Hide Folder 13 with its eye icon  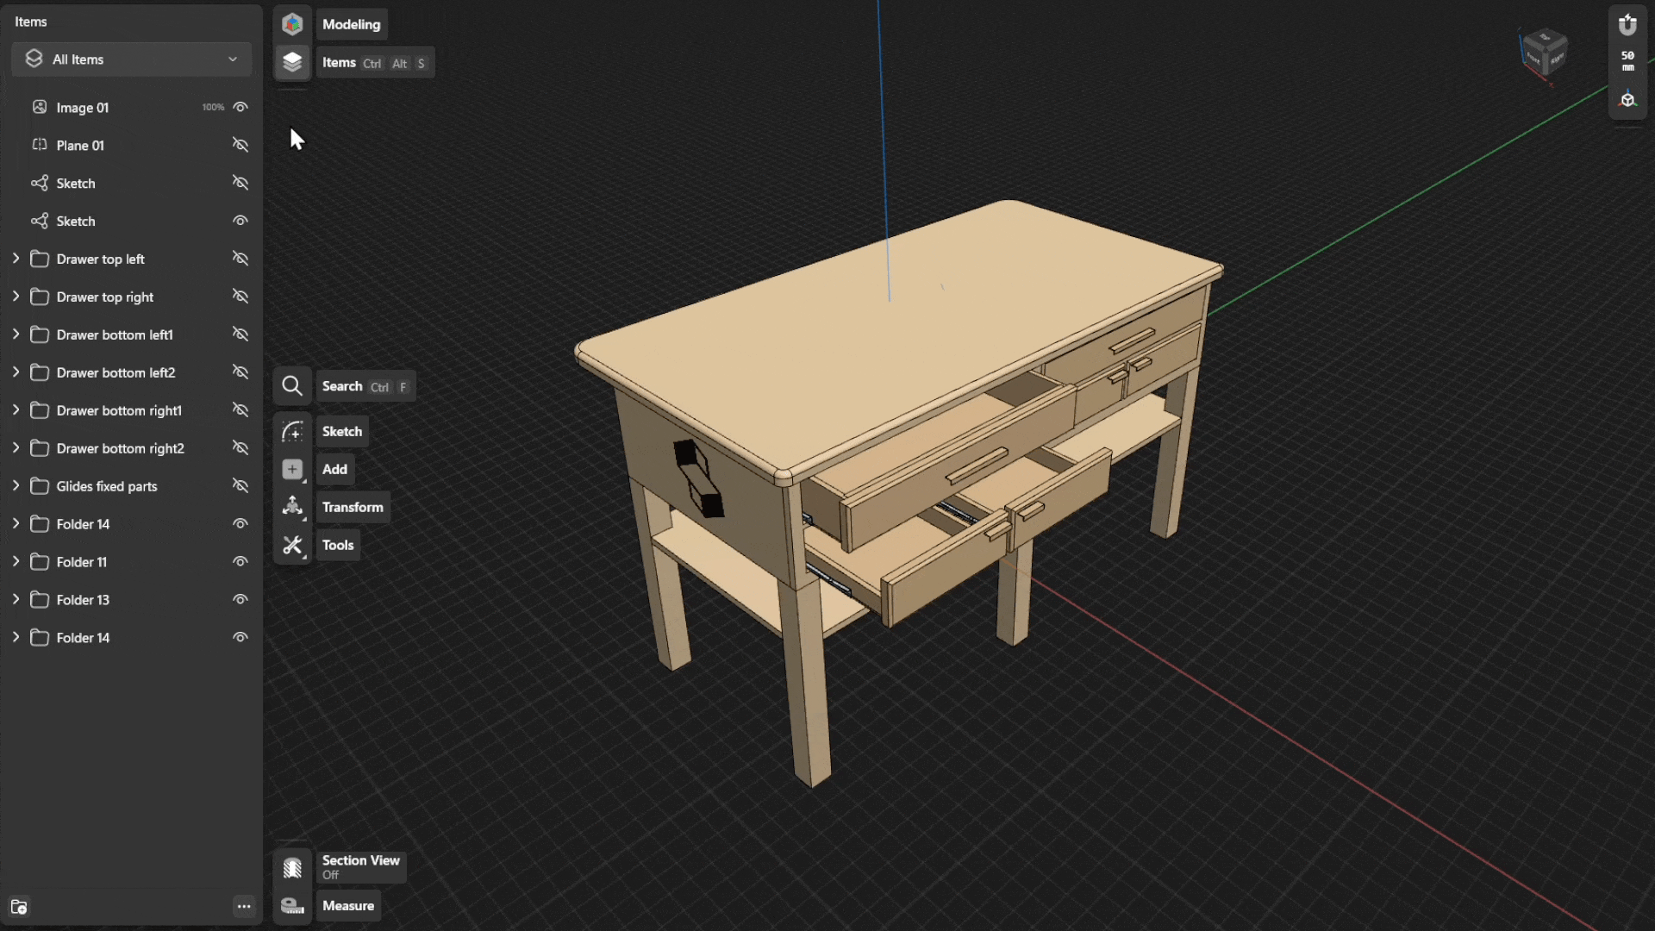[240, 600]
